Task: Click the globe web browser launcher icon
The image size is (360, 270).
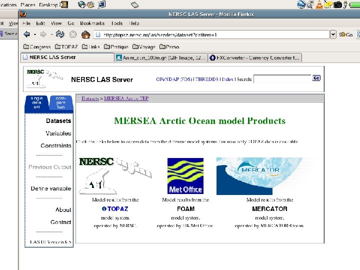Action: [81, 4]
